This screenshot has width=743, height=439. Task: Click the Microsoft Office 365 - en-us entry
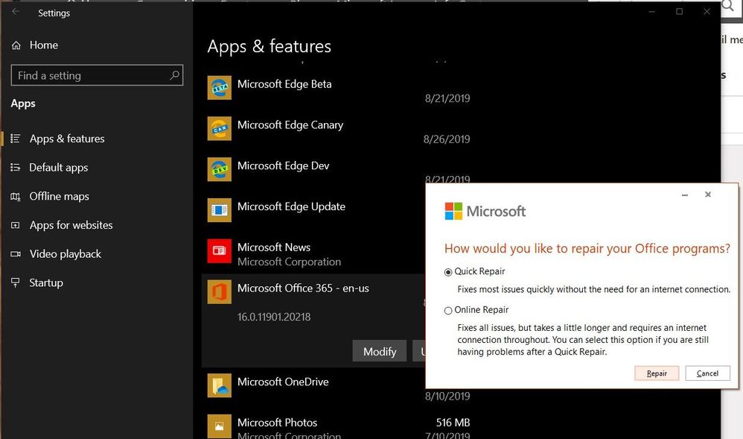[303, 288]
